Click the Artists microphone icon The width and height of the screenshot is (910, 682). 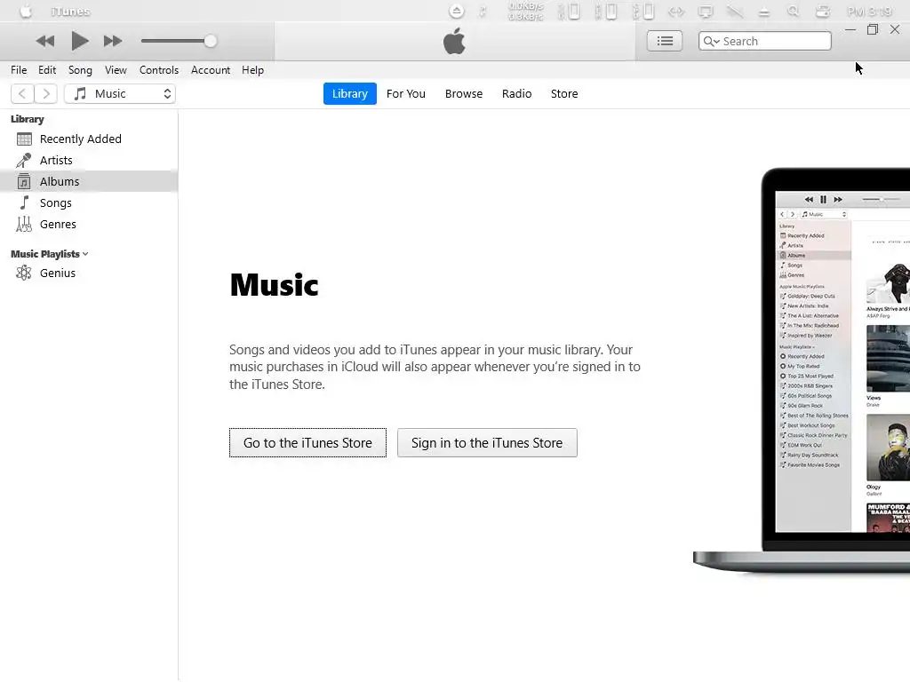click(x=24, y=160)
